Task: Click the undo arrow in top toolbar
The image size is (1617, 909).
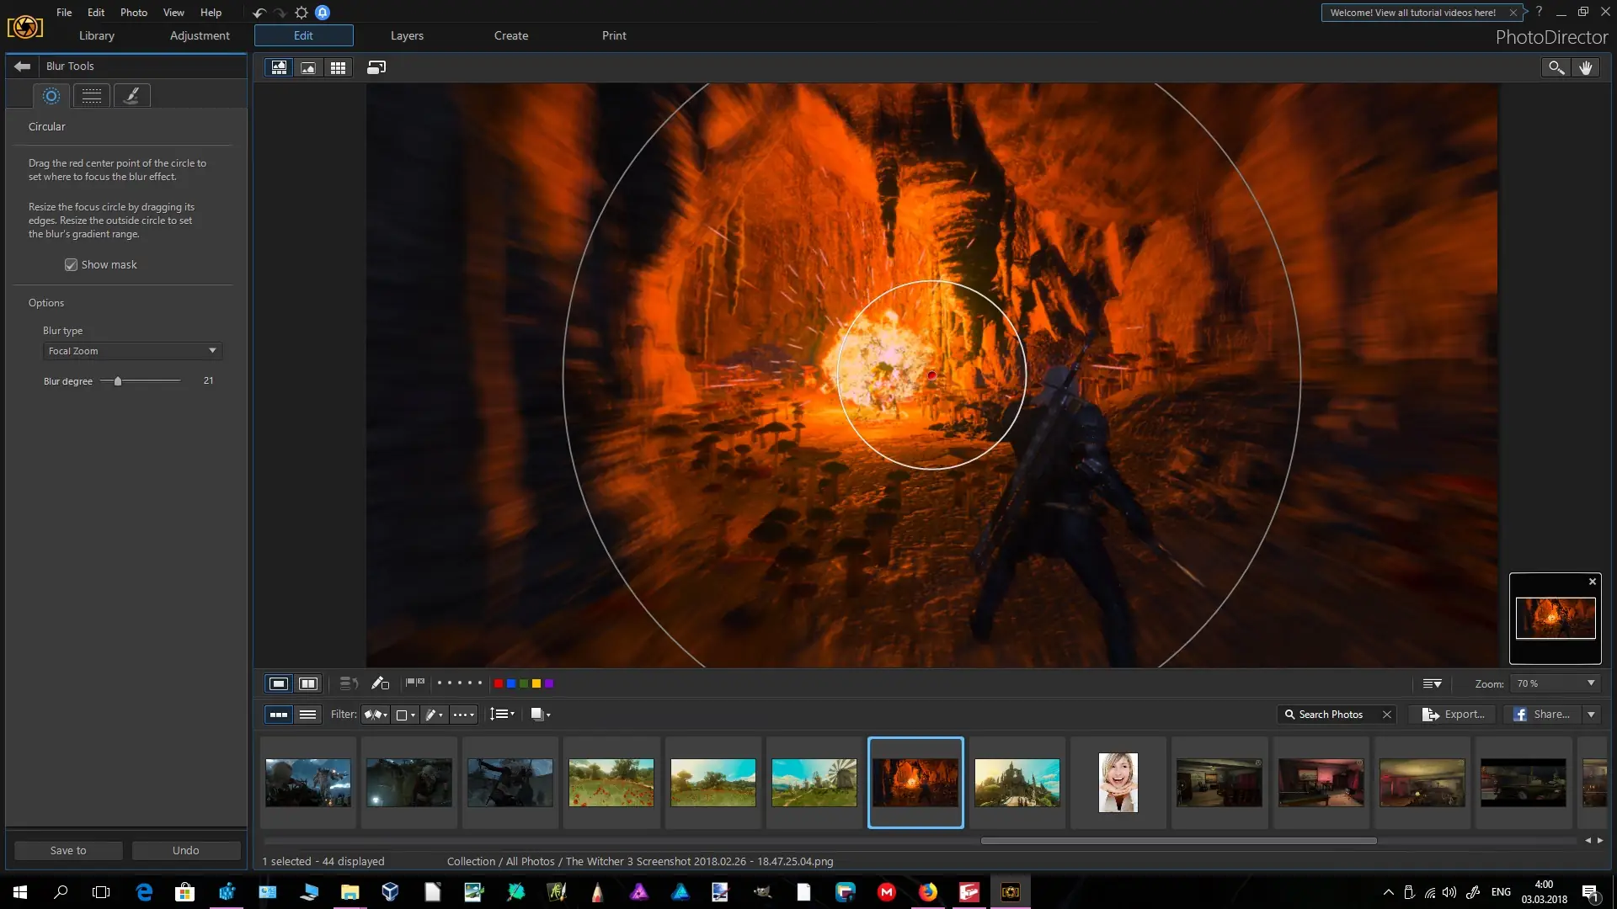Action: tap(259, 13)
